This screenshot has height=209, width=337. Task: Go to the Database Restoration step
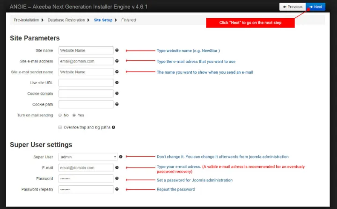pos(66,20)
